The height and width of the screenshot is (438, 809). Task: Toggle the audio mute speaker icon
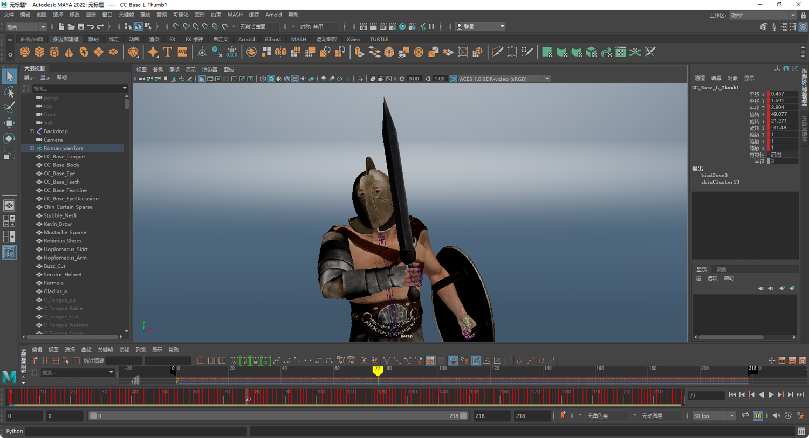click(776, 415)
